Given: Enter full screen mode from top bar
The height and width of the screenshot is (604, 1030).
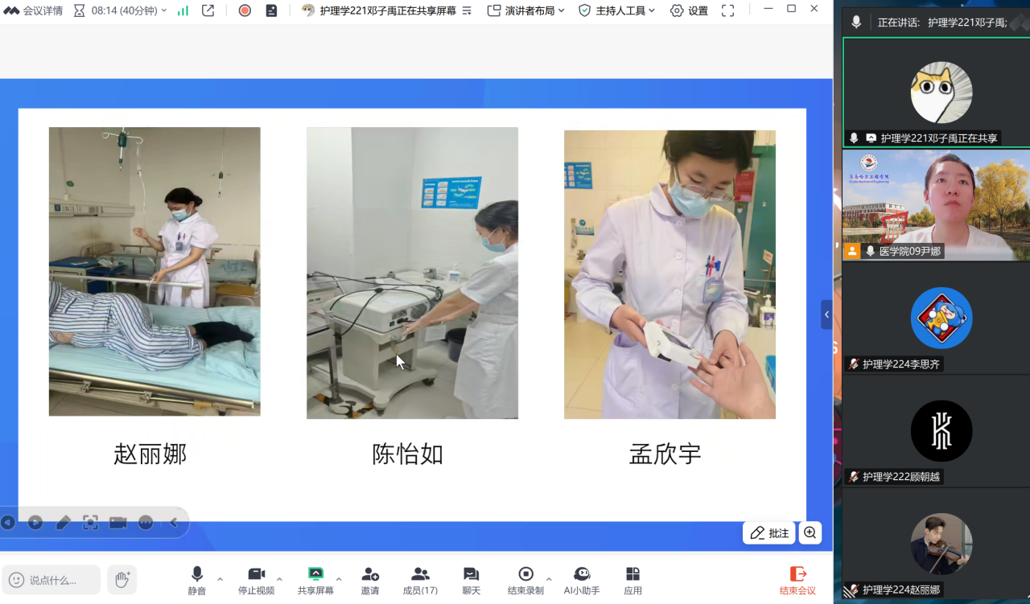Looking at the screenshot, I should 727,10.
